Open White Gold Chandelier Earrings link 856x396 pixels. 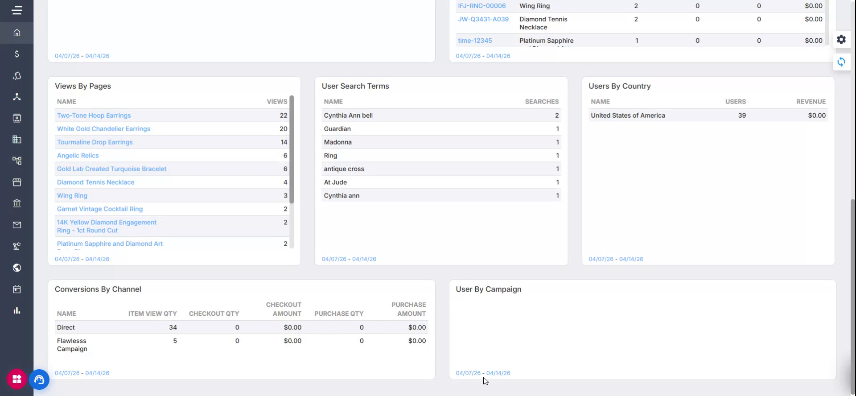(103, 129)
